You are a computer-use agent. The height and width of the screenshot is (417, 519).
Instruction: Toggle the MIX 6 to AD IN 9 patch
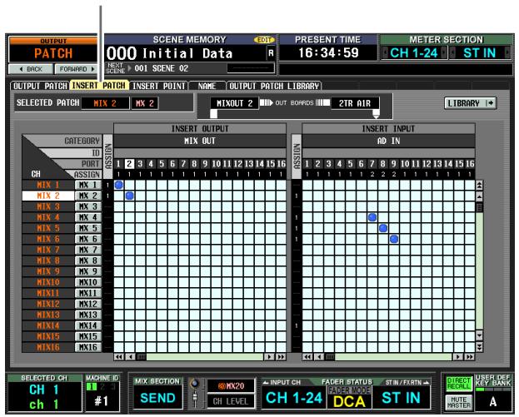click(x=394, y=239)
